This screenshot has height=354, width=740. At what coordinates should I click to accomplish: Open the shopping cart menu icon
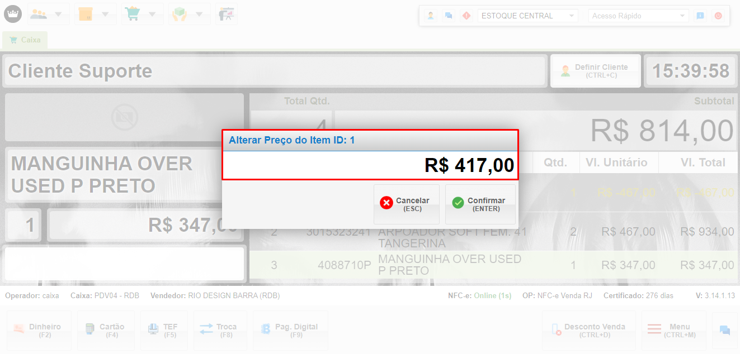click(x=132, y=14)
